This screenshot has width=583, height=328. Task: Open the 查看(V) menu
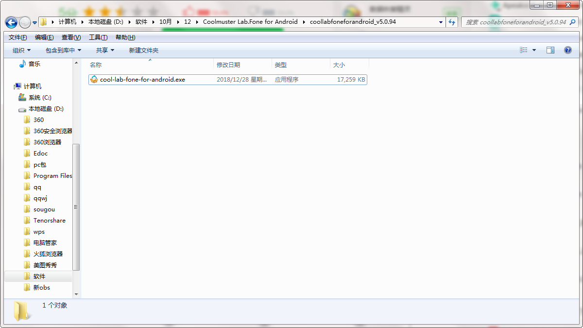click(71, 37)
